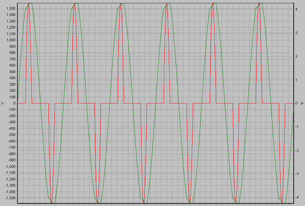Click the 1,000 tick label on left axis
Image resolution: width=305 pixels, height=206 pixels.
(11, 40)
